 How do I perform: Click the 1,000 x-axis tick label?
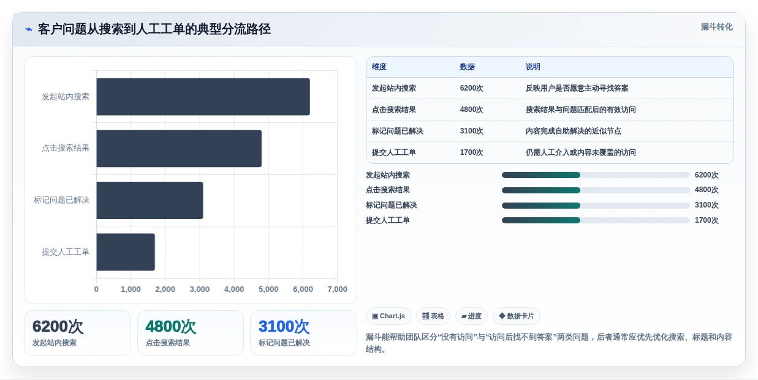click(x=131, y=289)
